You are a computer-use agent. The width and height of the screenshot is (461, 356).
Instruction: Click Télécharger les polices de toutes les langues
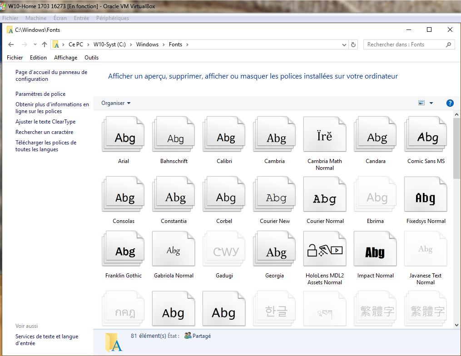click(46, 146)
